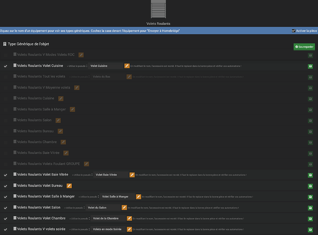Click orange edit pencil for Volet Bureau
Image resolution: width=318 pixels, height=235 pixels.
coord(69,186)
